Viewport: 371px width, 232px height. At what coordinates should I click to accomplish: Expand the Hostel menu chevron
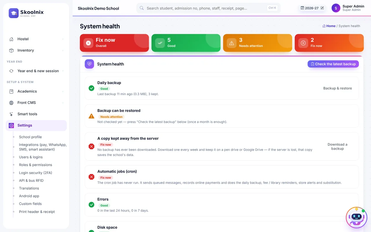tap(63, 39)
